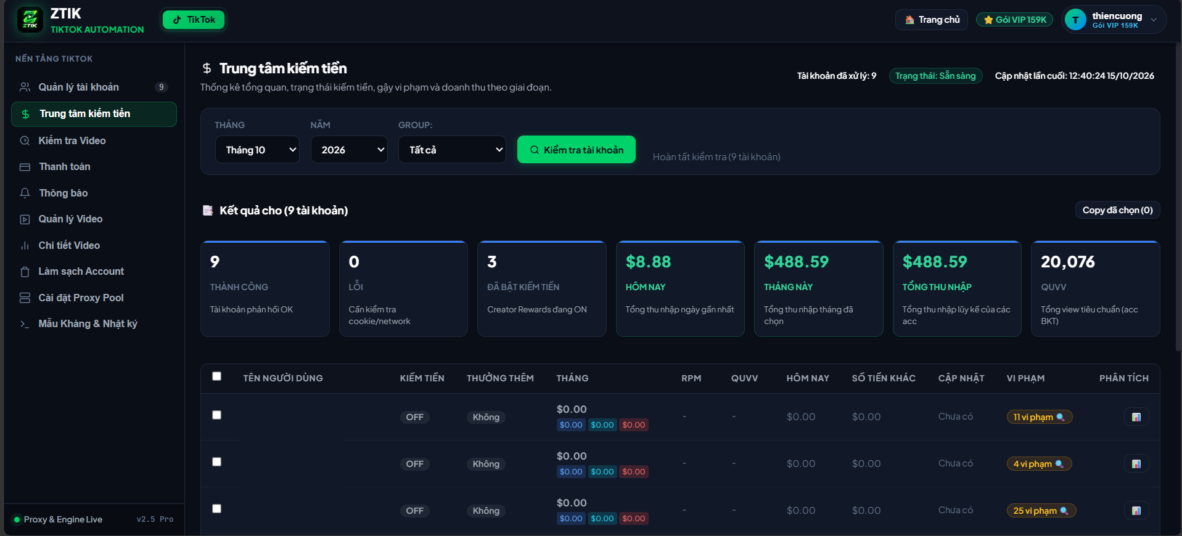
Task: Click the 11 vi phạm violation badge
Action: point(1040,417)
